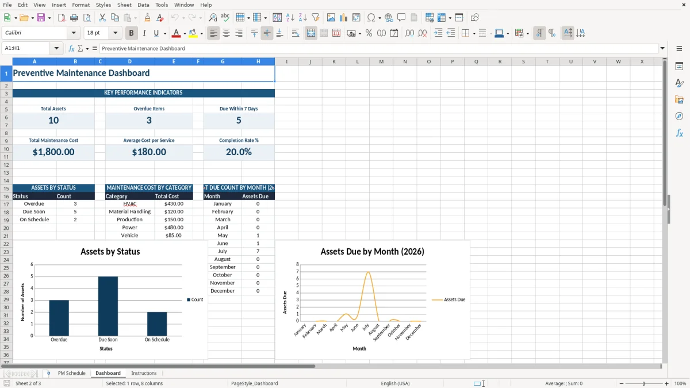This screenshot has width=690, height=388.
Task: Open the Borders dropdown arrow
Action: [473, 33]
